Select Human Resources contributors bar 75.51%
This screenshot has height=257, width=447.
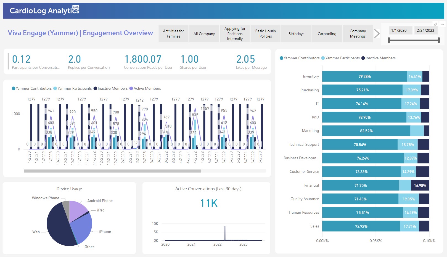click(363, 213)
